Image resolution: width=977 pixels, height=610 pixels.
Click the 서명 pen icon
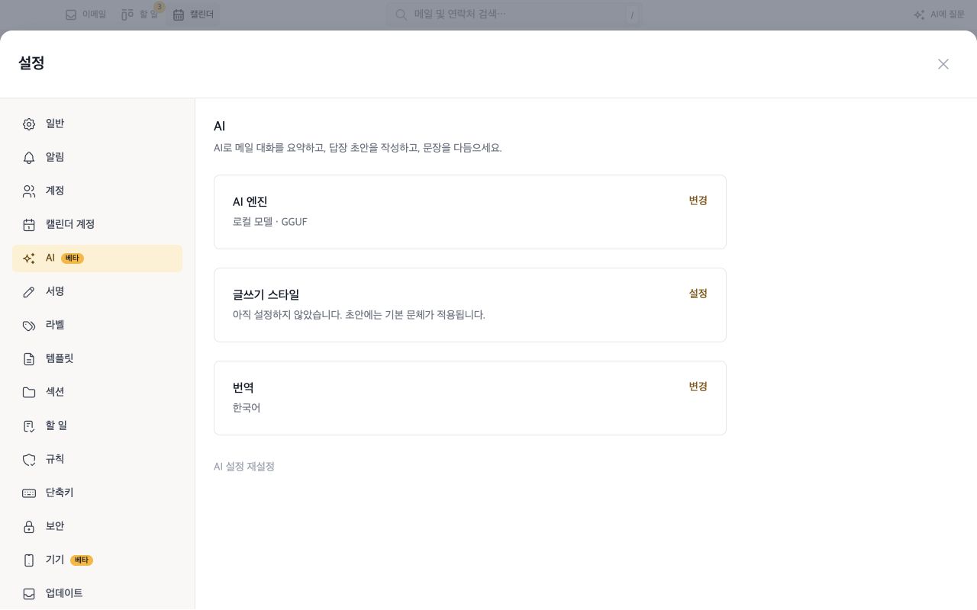[29, 291]
